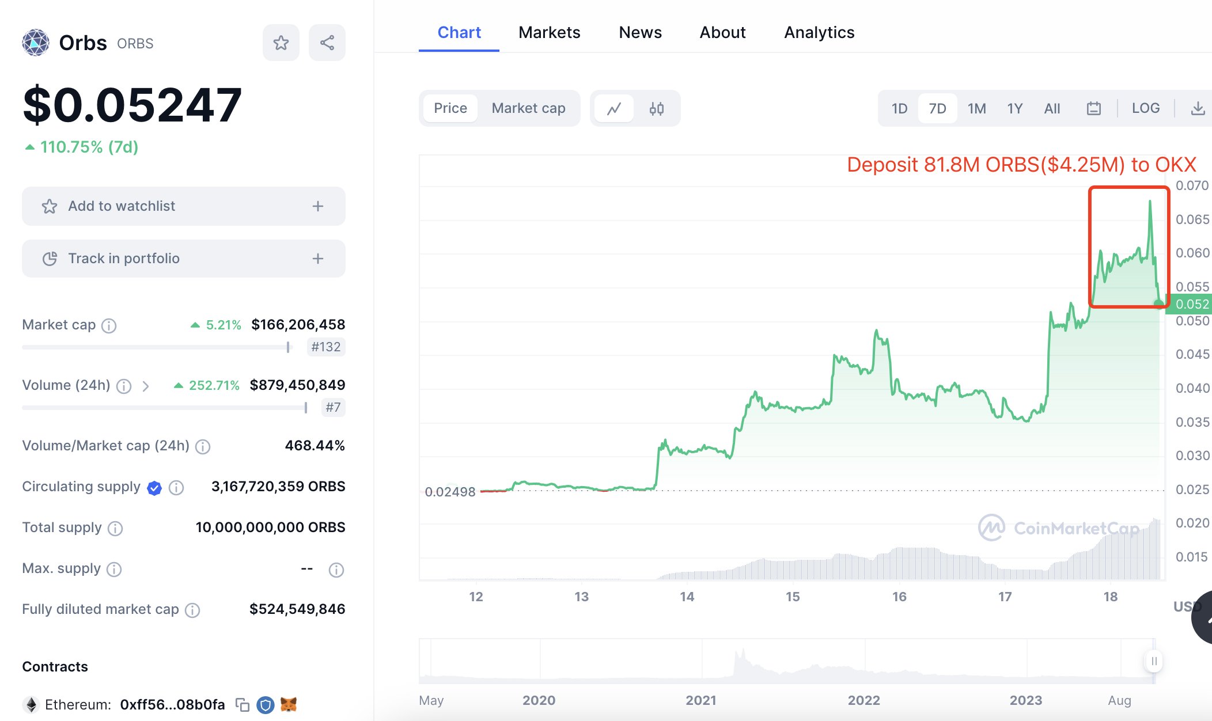The height and width of the screenshot is (721, 1212).
Task: Click the historical overview mini chart
Action: pyautogui.click(x=787, y=661)
